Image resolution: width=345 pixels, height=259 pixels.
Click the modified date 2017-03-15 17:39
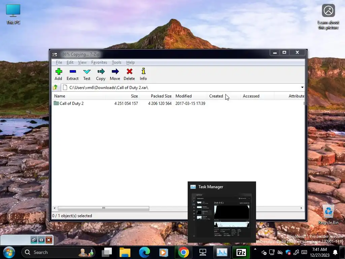point(190,103)
